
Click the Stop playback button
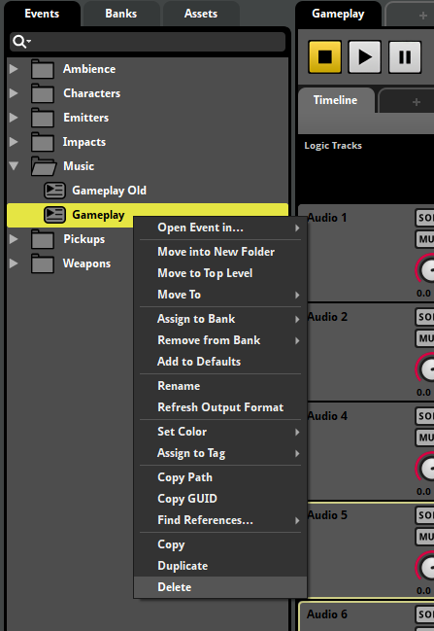pos(324,56)
